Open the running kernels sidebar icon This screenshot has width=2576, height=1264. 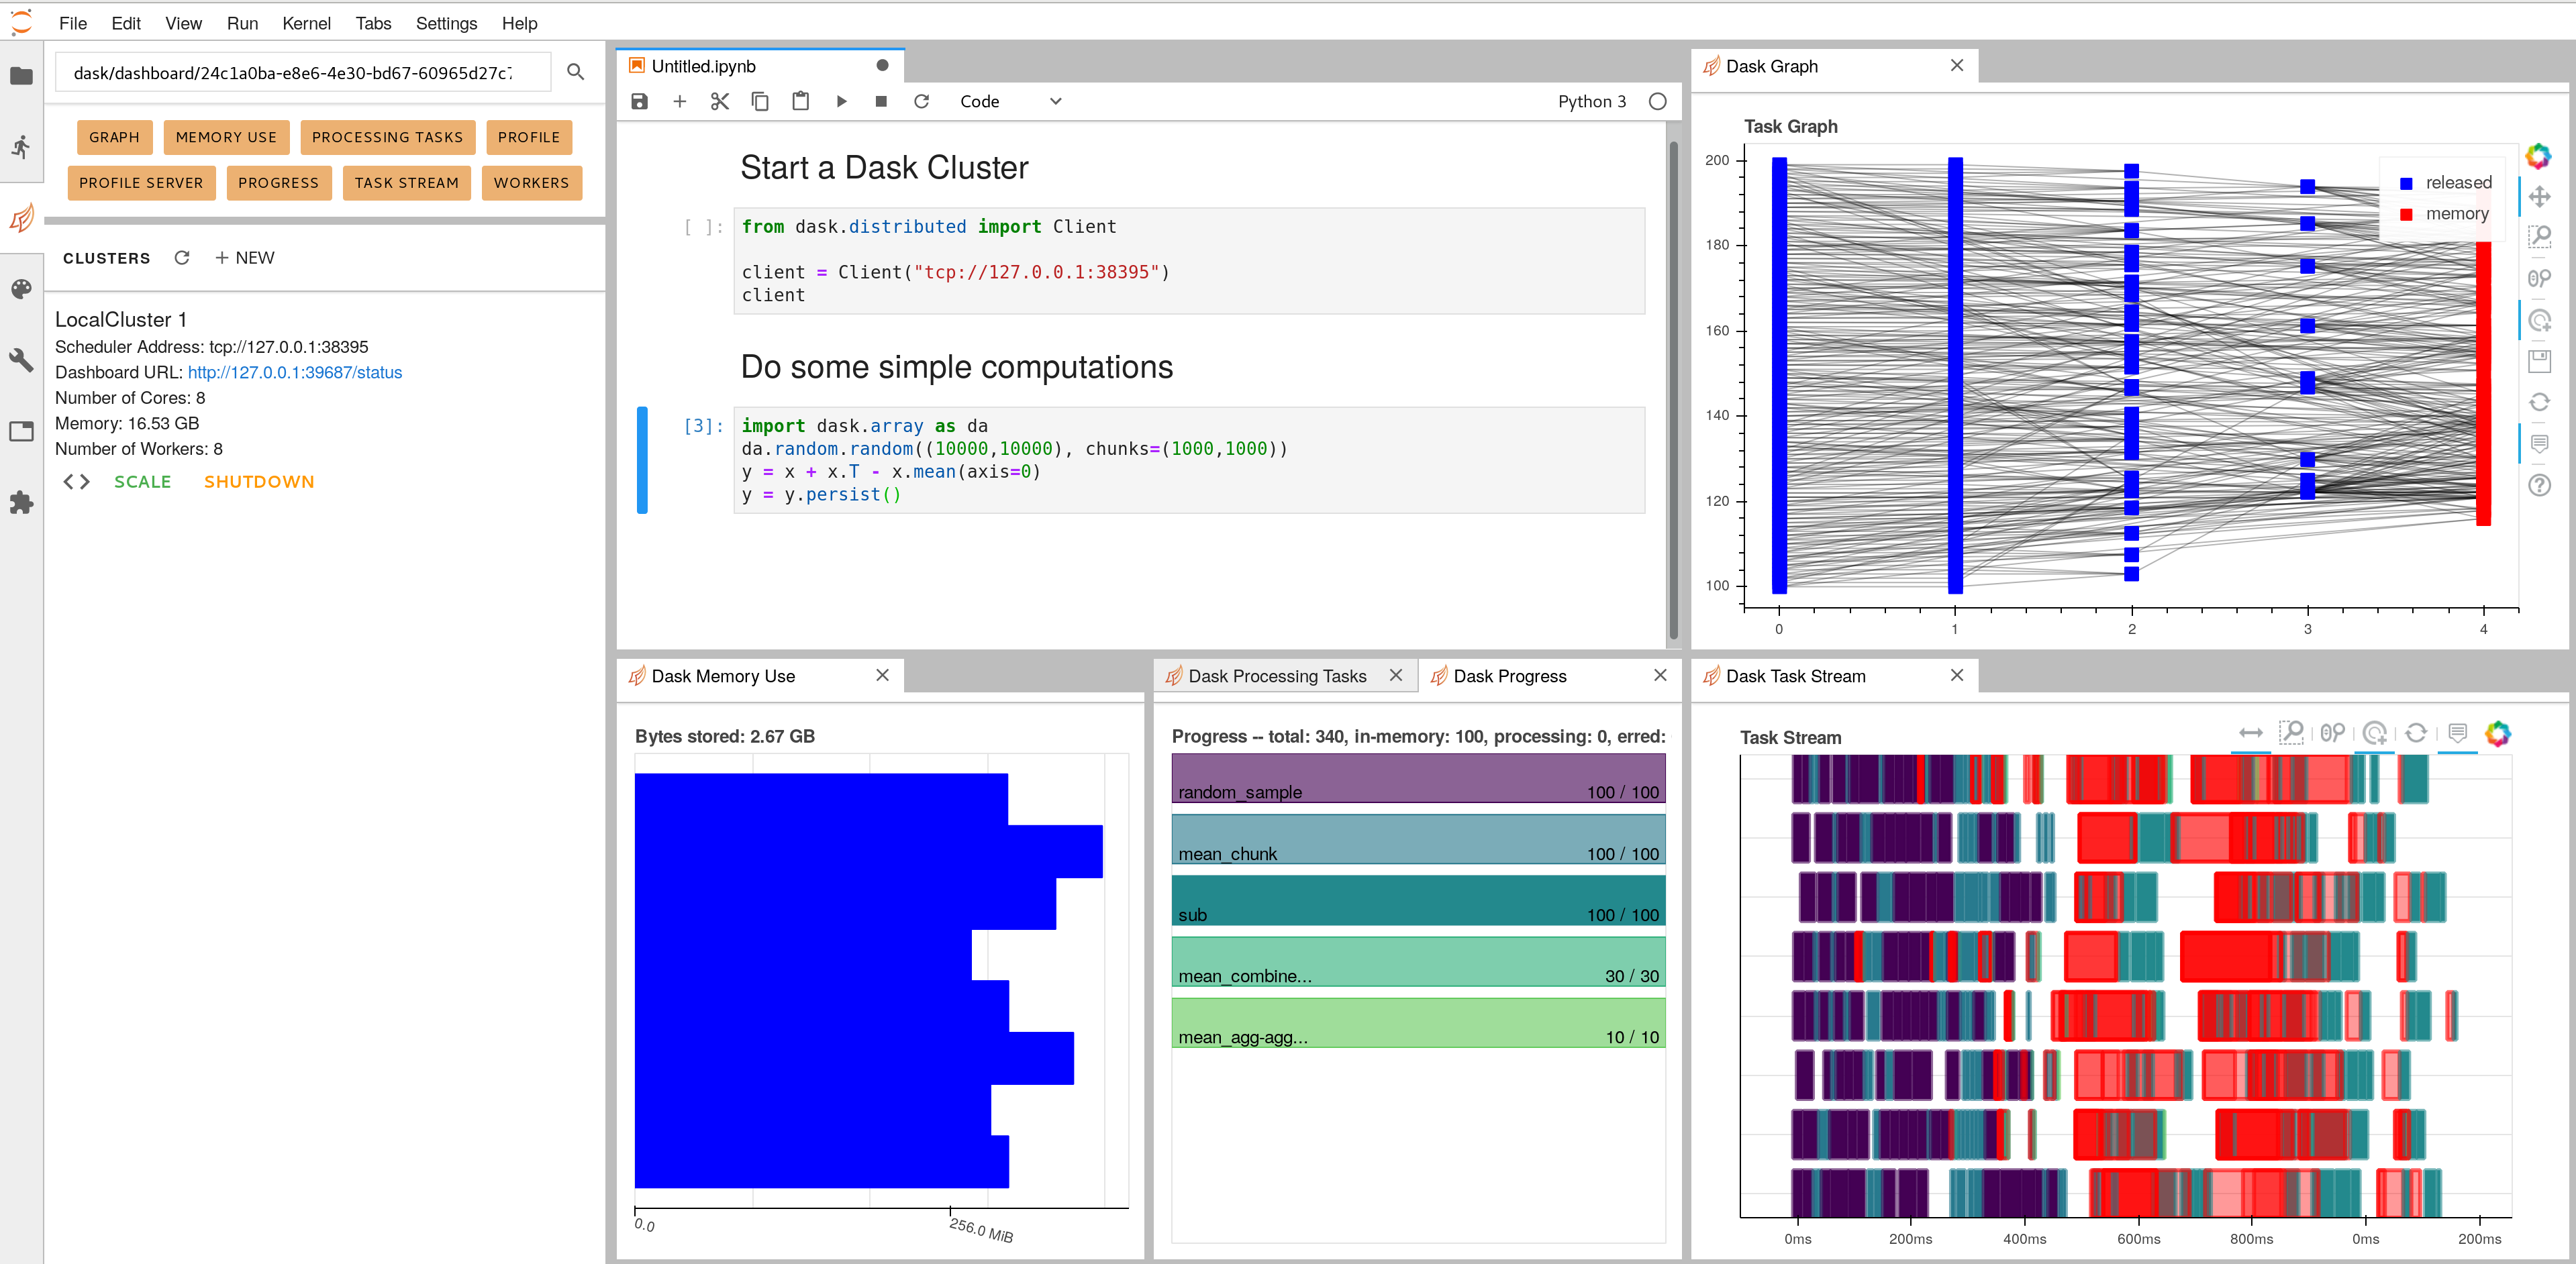(21, 147)
